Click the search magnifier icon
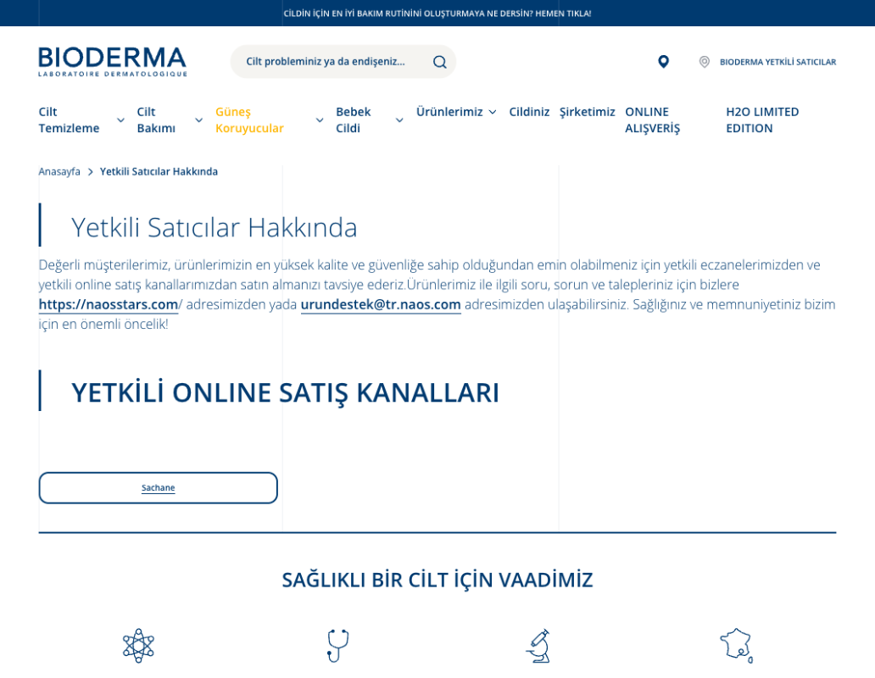This screenshot has width=875, height=678. click(440, 62)
